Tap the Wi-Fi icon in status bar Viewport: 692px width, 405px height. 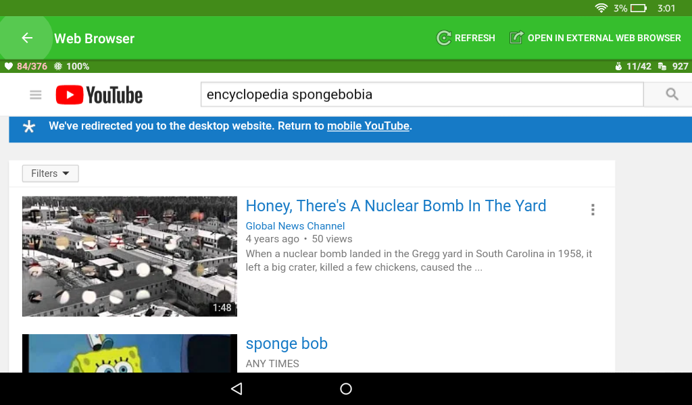point(601,8)
